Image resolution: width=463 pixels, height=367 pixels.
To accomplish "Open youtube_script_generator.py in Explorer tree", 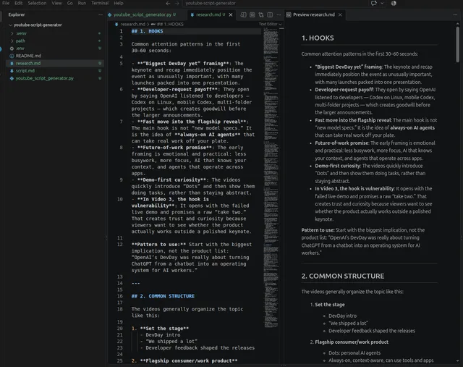I will point(55,78).
